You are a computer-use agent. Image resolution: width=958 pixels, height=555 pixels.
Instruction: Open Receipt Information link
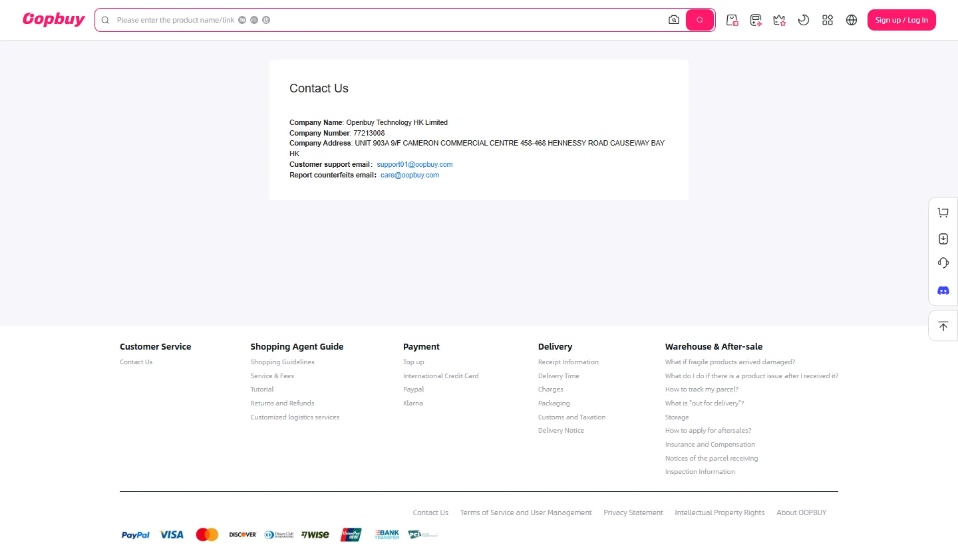pyautogui.click(x=568, y=362)
